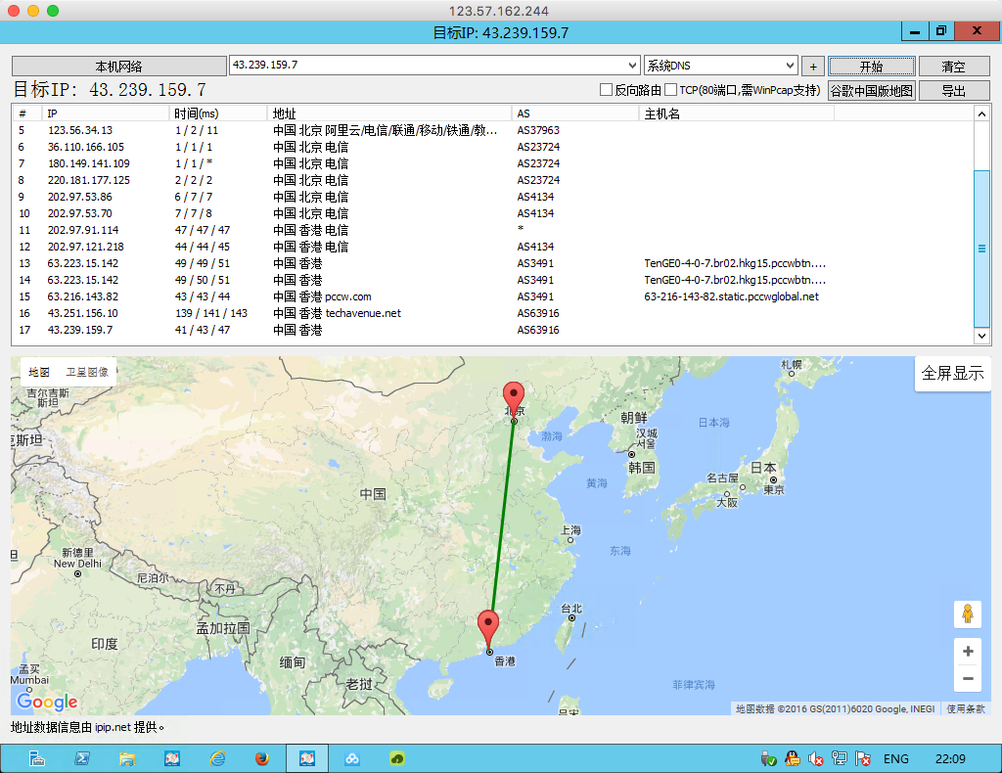Enable the TCP port 80 checkbox
This screenshot has width=1002, height=773.
[671, 90]
